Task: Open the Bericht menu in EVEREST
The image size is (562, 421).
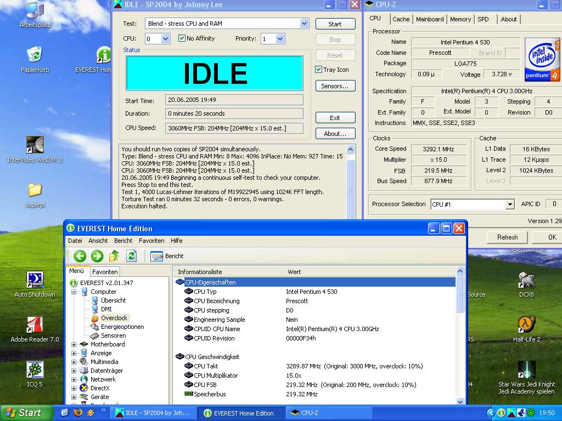Action: [123, 241]
